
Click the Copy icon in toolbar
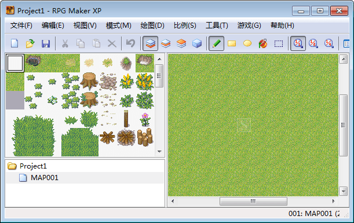(x=81, y=43)
